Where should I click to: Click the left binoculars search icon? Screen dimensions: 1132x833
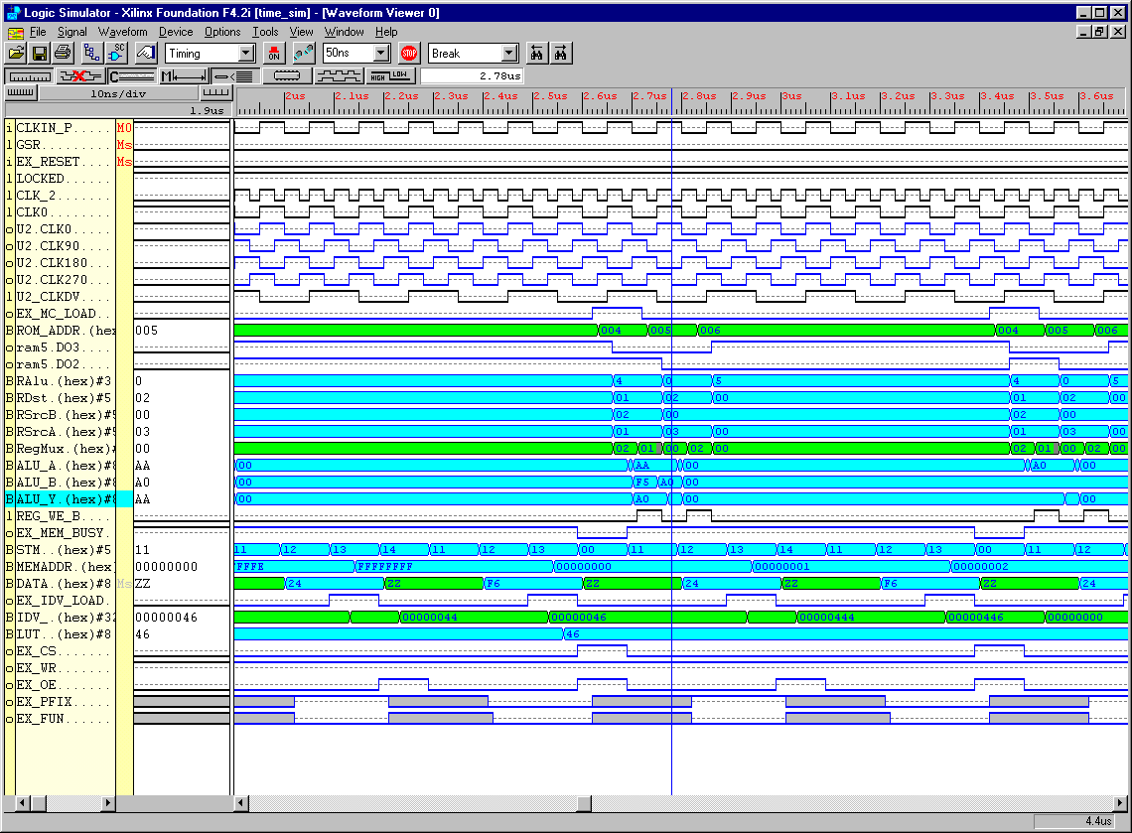(x=536, y=54)
